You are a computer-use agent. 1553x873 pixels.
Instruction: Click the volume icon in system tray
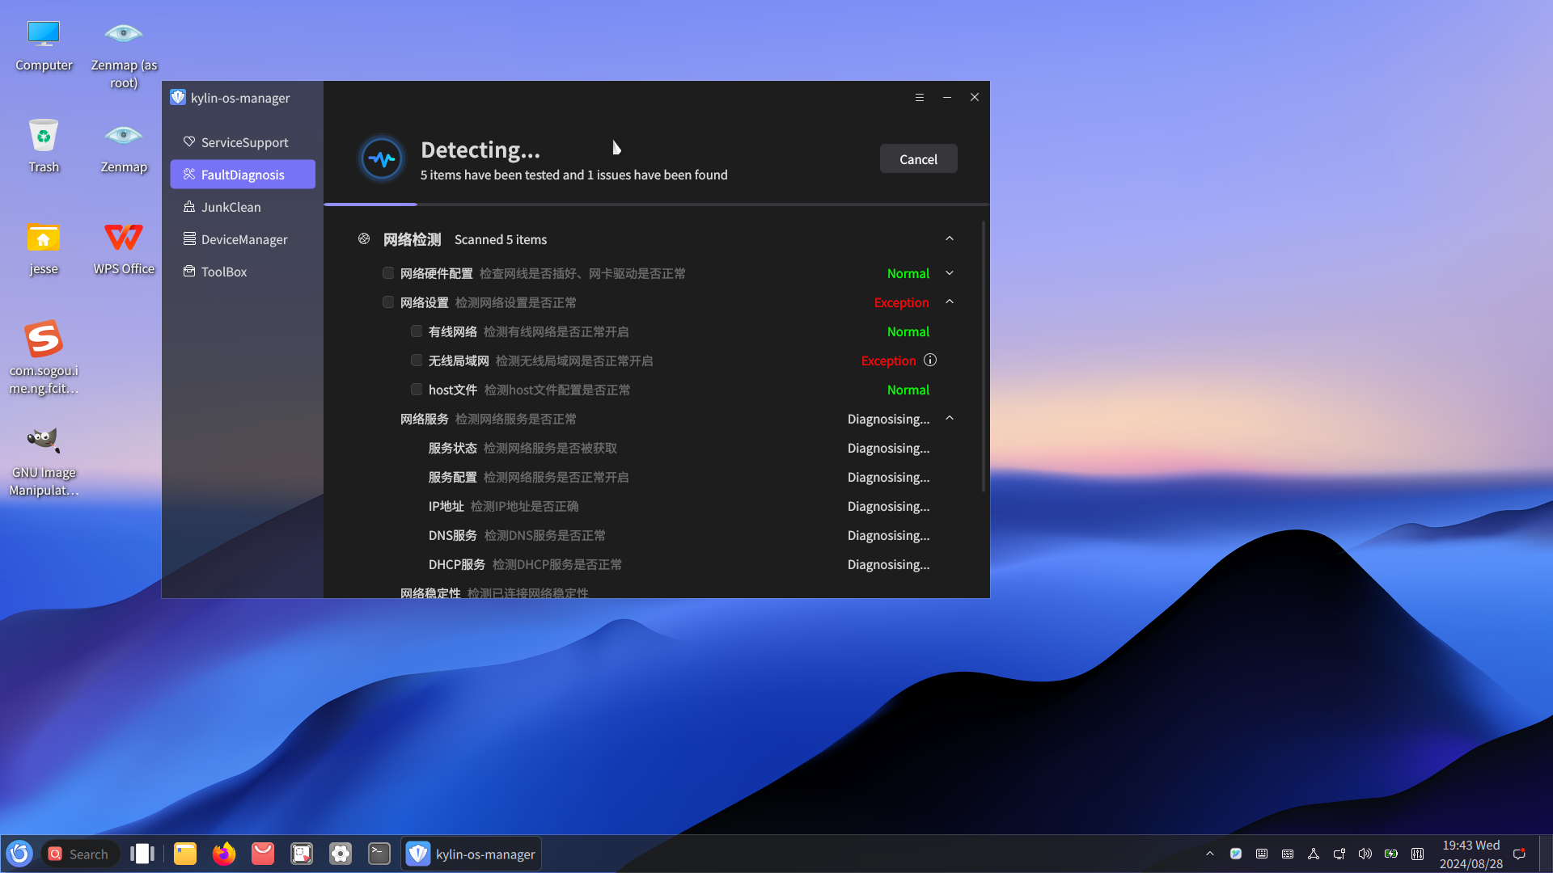[1365, 854]
